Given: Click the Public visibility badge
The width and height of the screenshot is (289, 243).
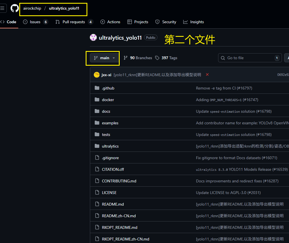Looking at the screenshot, I should (x=151, y=38).
